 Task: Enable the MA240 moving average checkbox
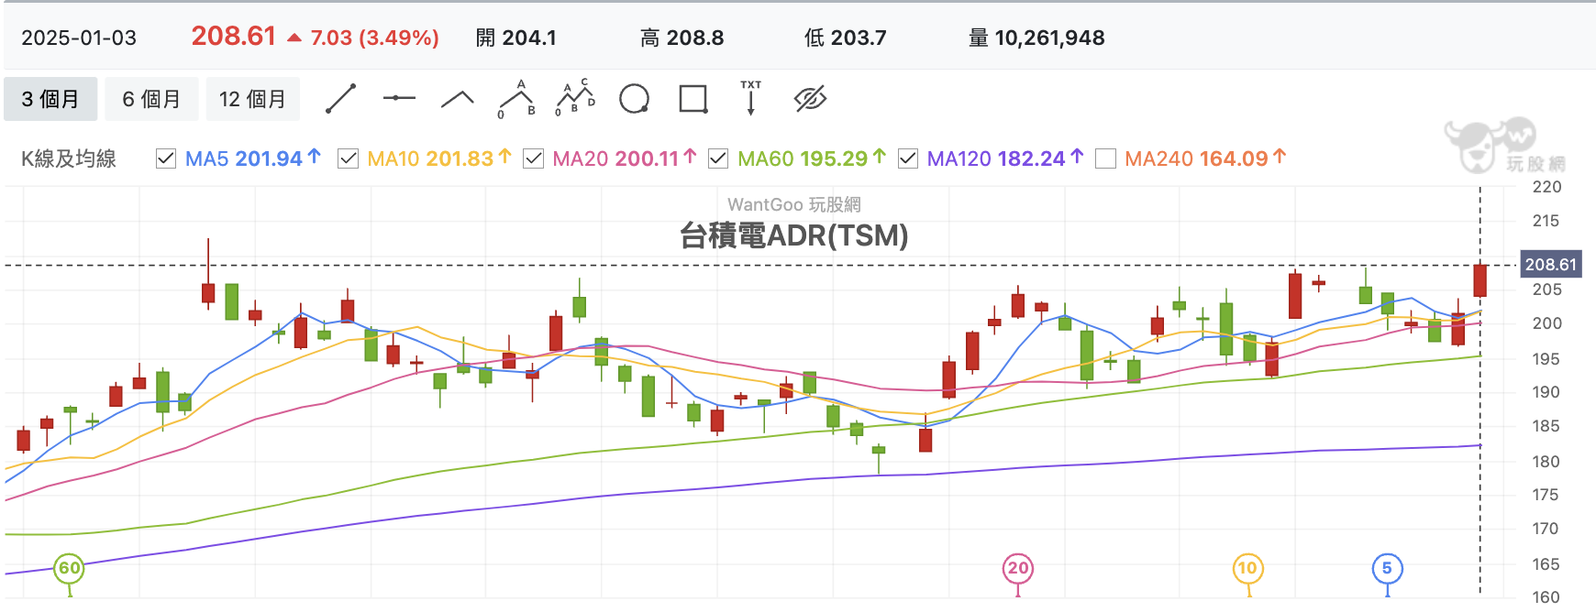coord(1106,159)
